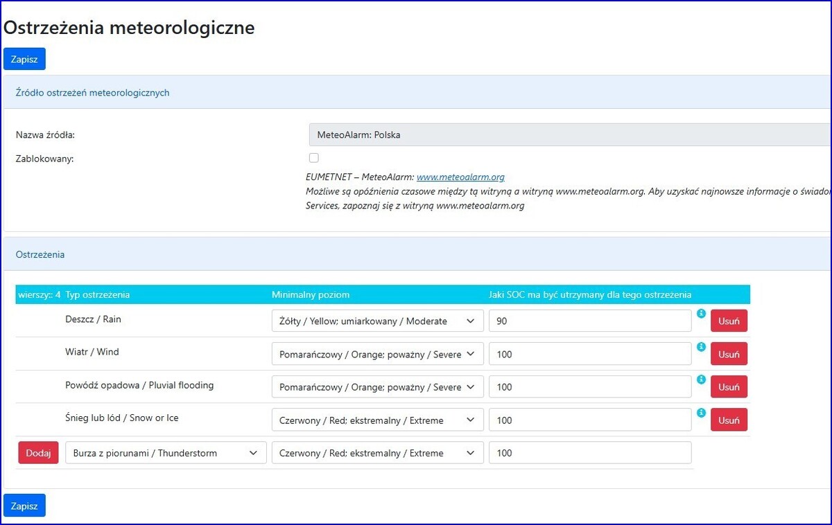This screenshot has height=525, width=832.
Task: Click info icon in Wiatr / Wind row
Action: pos(701,347)
